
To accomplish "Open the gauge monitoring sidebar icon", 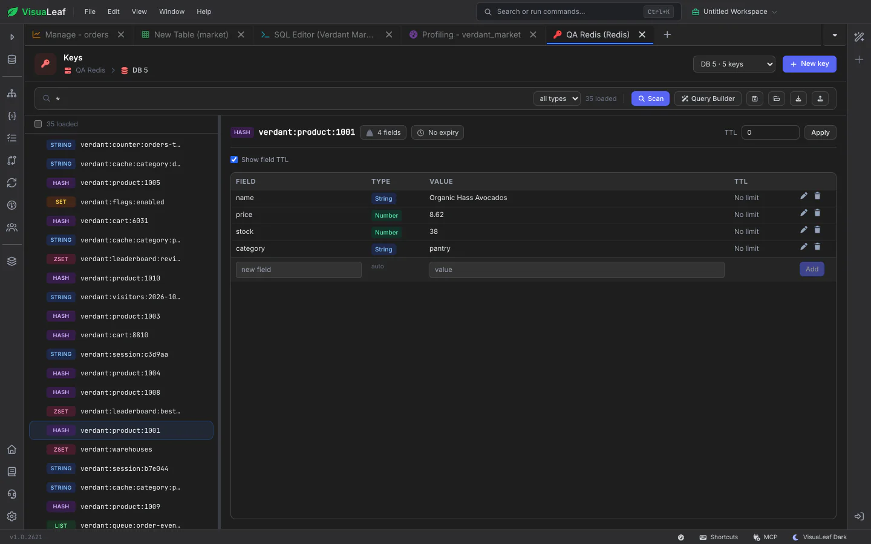I will click(11, 206).
